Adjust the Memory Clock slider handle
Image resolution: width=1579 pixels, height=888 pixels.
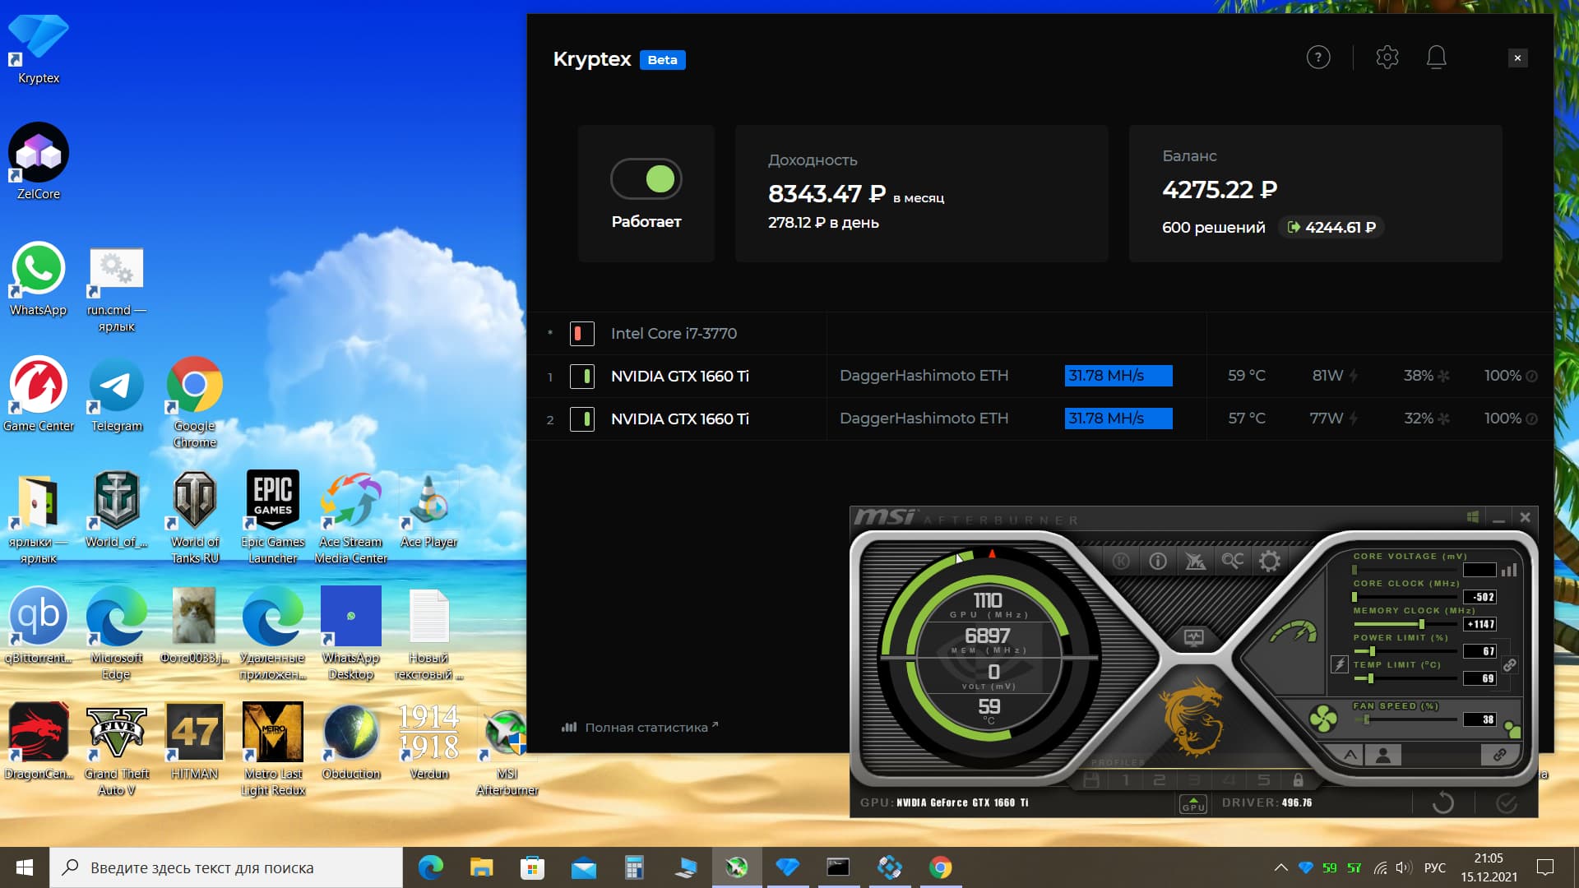[1422, 624]
